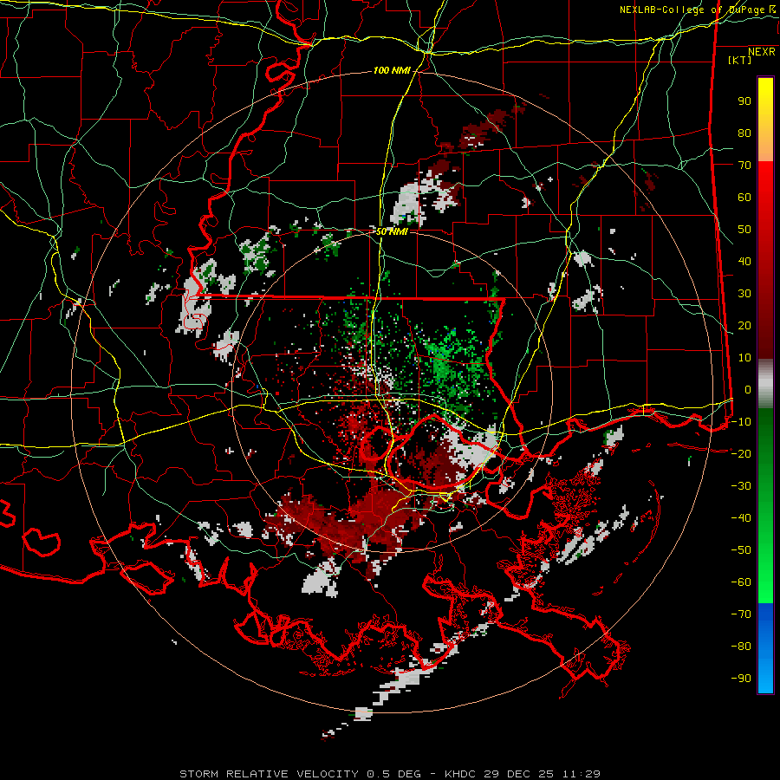Click the 11:29 timestamp in footer

point(582,774)
